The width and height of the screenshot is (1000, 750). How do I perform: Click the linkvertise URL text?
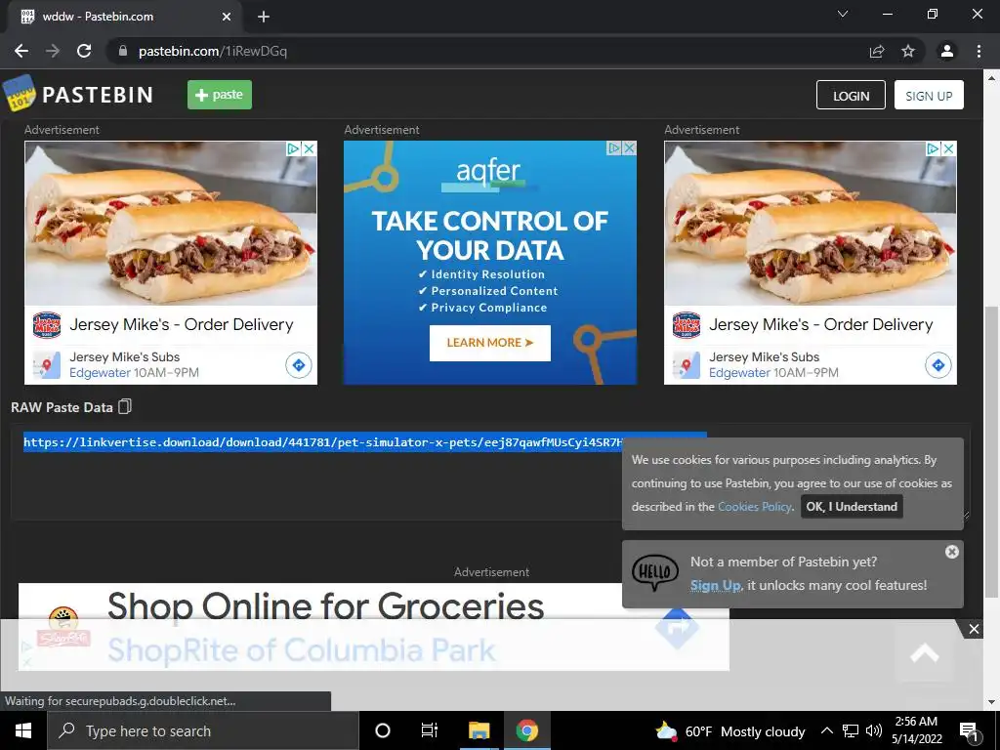pyautogui.click(x=322, y=442)
